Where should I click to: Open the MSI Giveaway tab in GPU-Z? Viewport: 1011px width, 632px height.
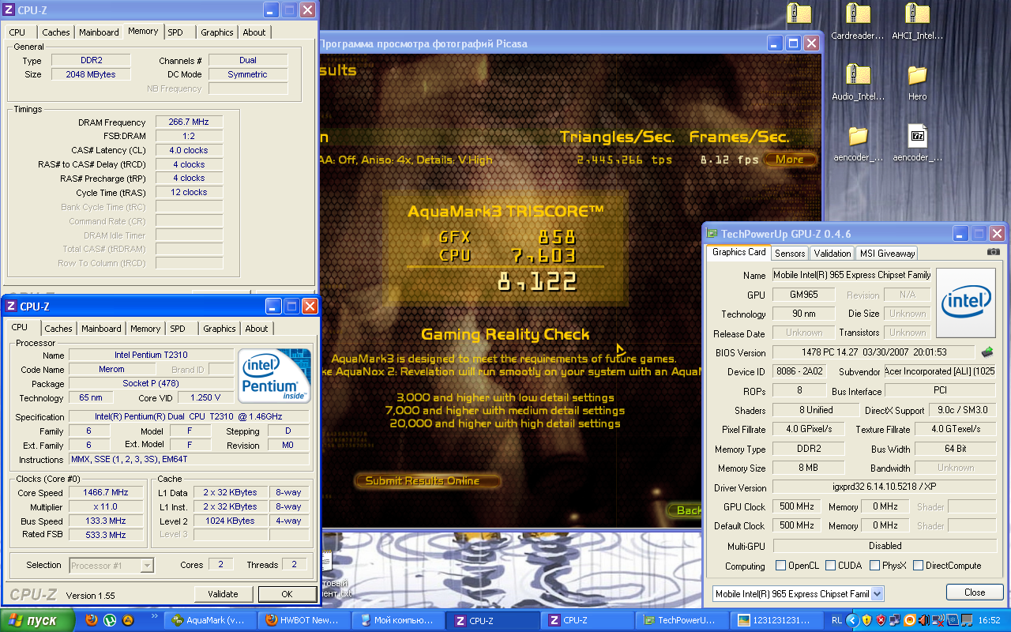point(887,254)
